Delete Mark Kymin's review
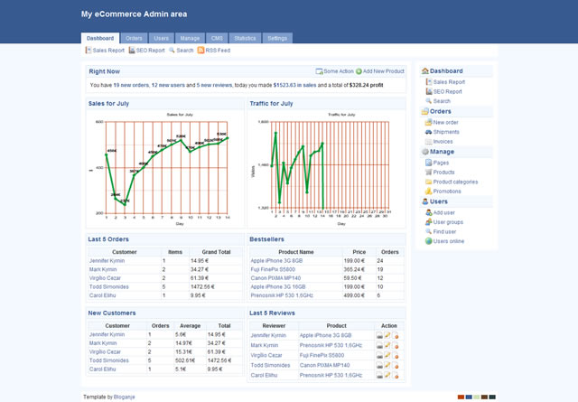The width and height of the screenshot is (578, 402). tap(396, 346)
